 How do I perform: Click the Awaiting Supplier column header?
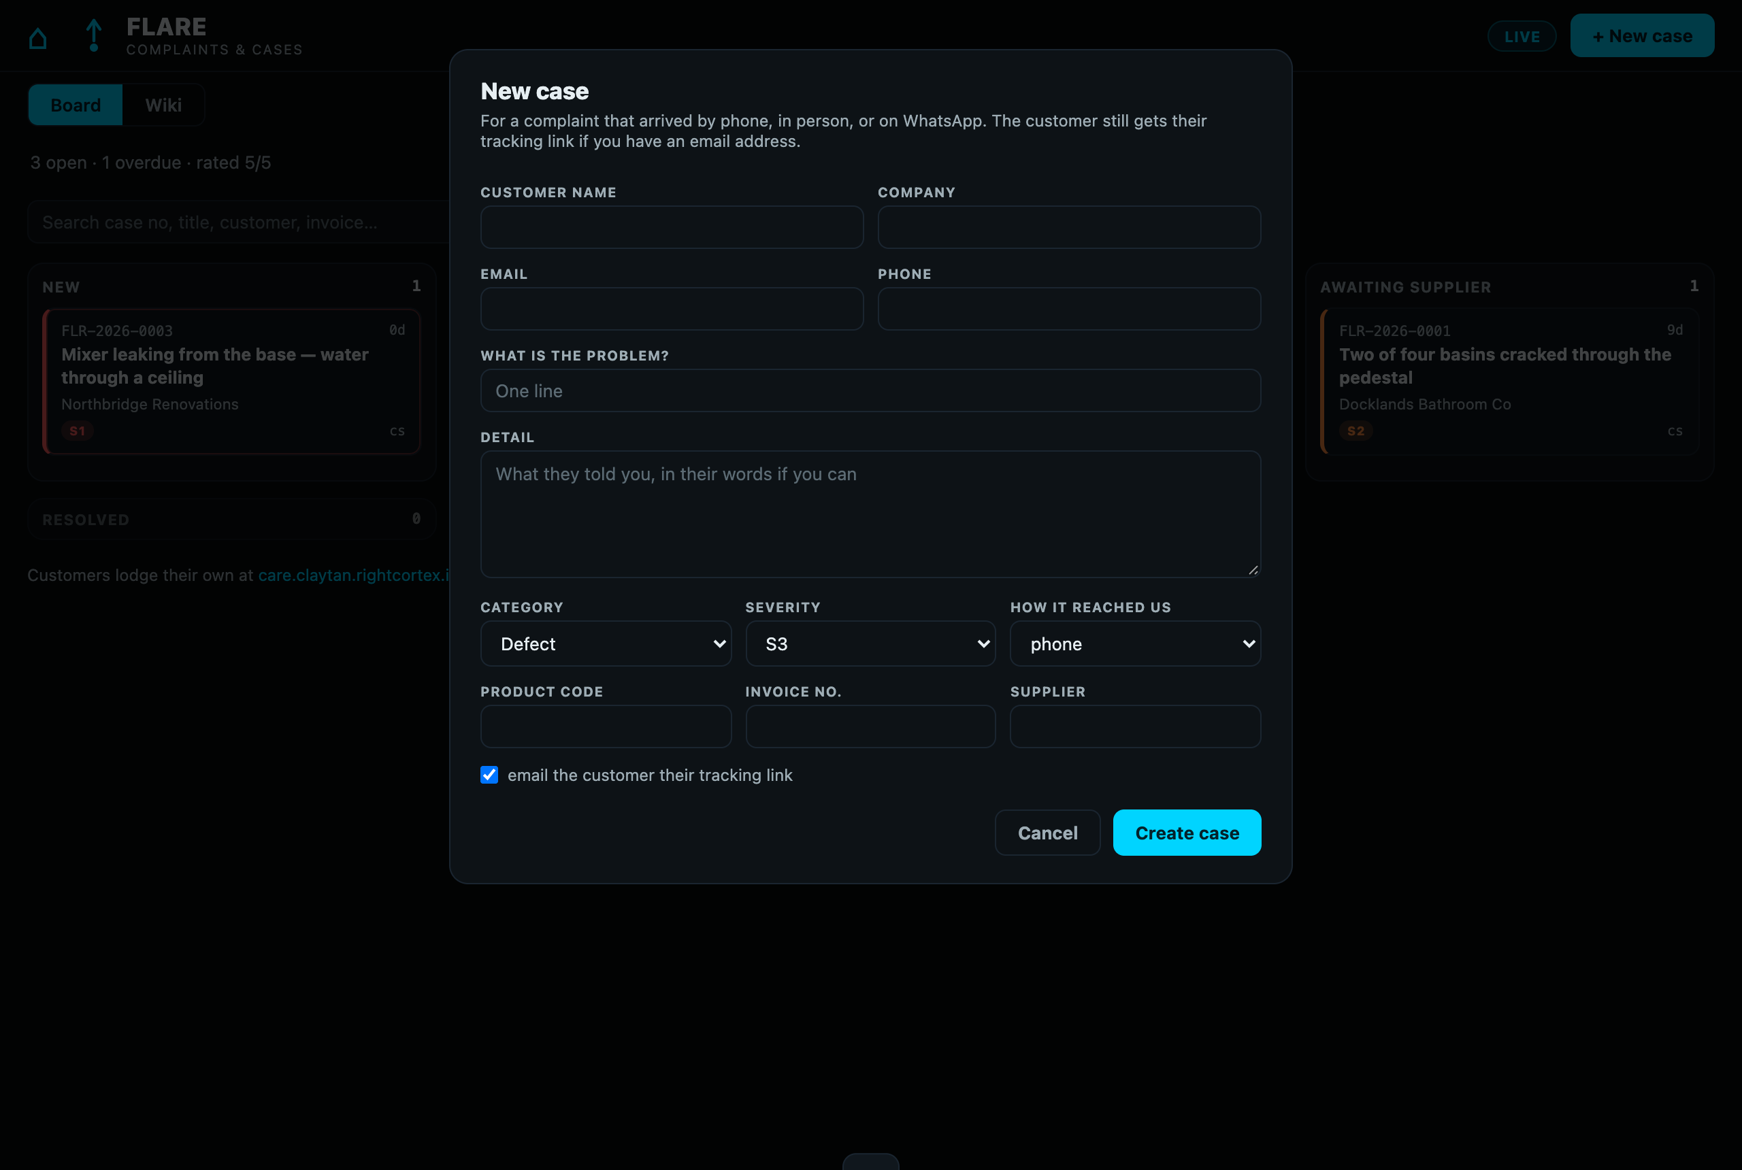point(1405,287)
